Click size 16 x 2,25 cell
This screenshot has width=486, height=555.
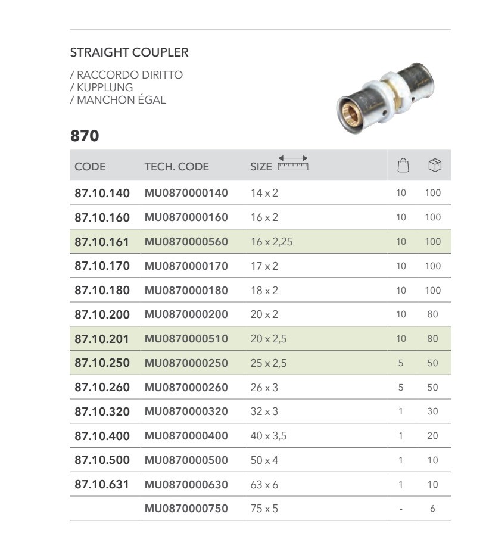[271, 242]
